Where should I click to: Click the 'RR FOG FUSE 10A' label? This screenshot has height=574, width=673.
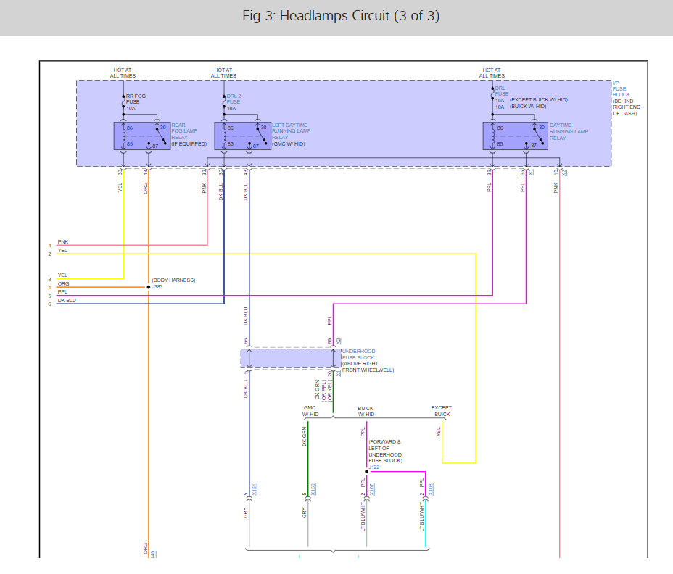point(136,102)
